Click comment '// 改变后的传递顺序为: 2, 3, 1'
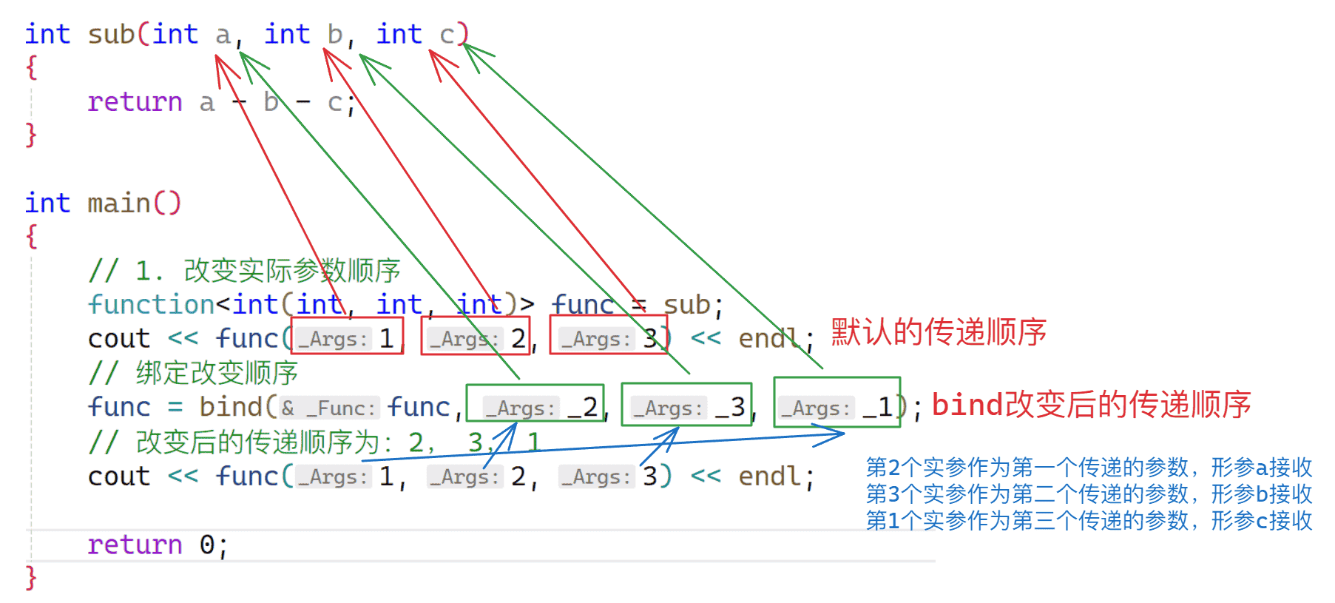This screenshot has height=603, width=1335. click(315, 442)
